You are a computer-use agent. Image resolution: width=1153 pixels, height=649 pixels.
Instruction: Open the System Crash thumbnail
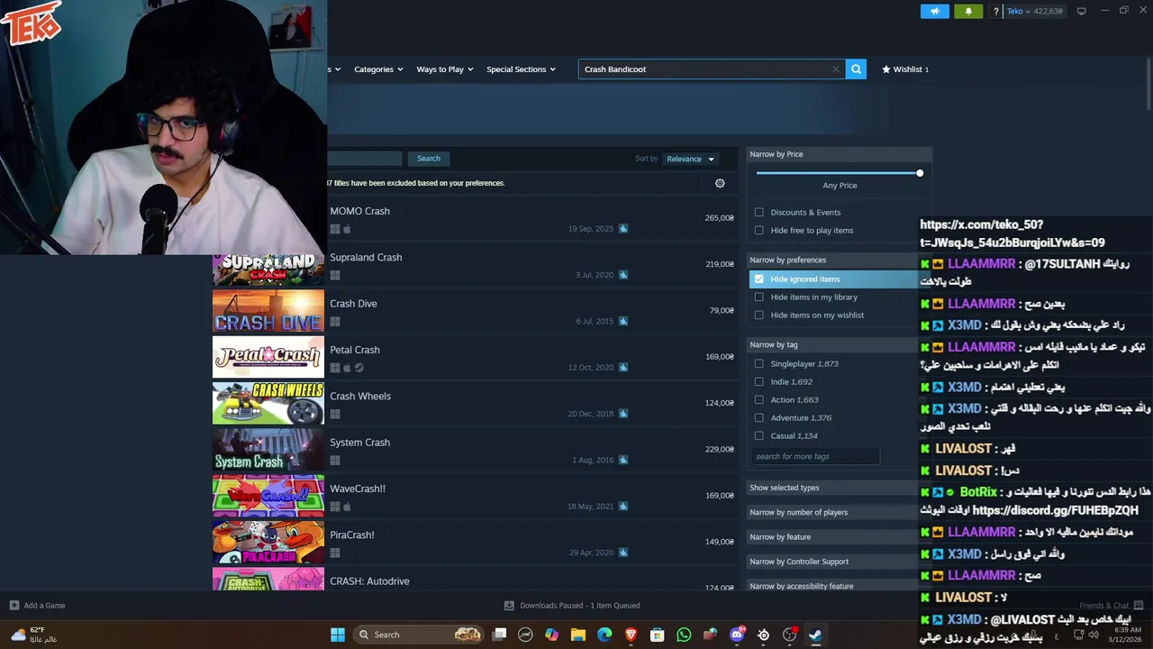pos(268,449)
